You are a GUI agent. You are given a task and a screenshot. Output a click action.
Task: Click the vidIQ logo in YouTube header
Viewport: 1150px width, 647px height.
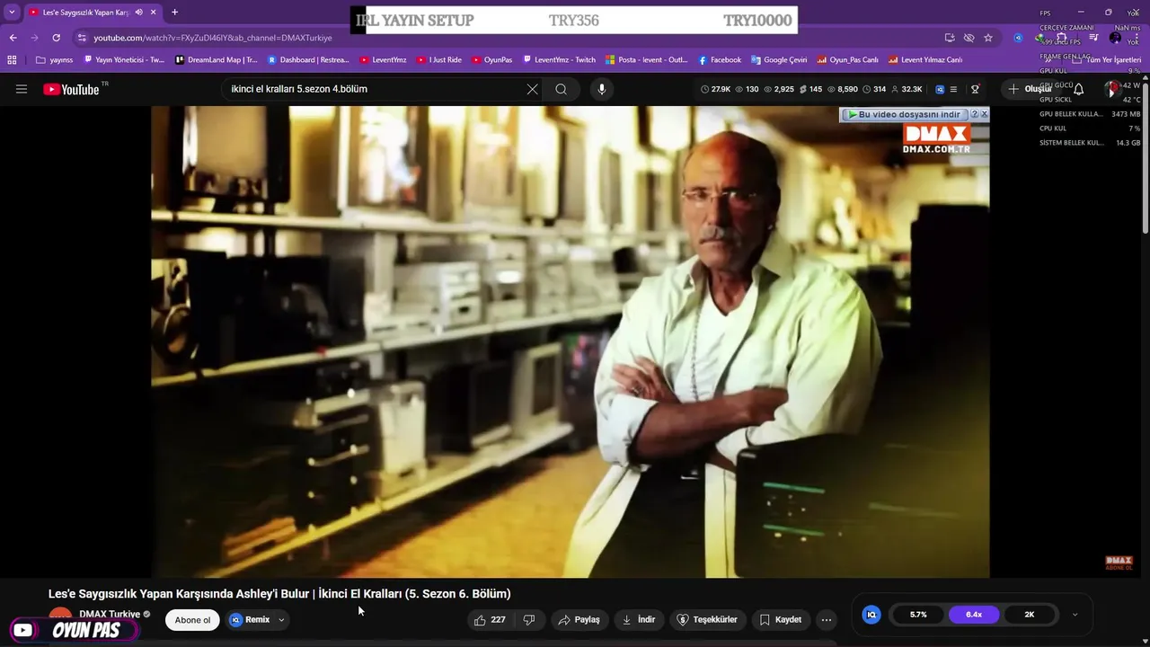click(940, 89)
